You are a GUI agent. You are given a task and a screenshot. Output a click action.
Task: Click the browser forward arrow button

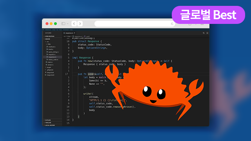point(80,23)
